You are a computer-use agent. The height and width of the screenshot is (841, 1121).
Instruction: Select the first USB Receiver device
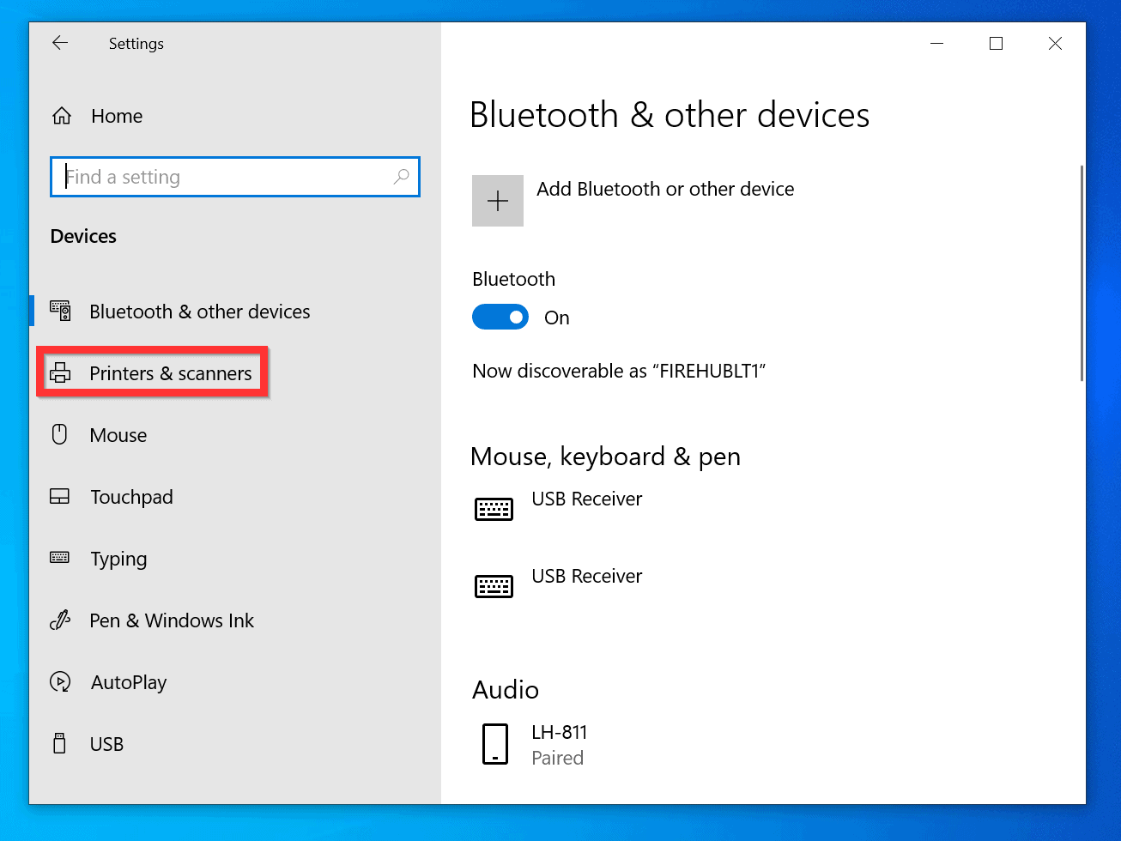[x=586, y=499]
